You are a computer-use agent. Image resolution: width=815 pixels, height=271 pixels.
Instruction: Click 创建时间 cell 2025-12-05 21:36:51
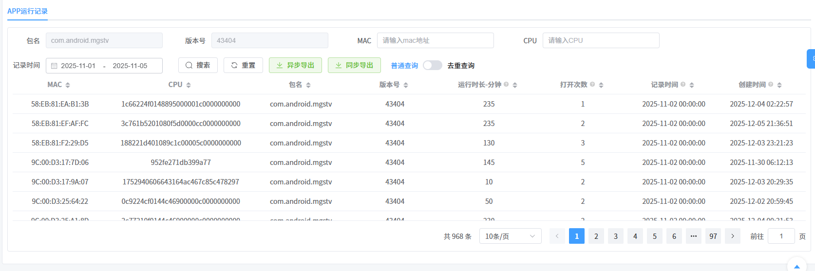point(761,124)
